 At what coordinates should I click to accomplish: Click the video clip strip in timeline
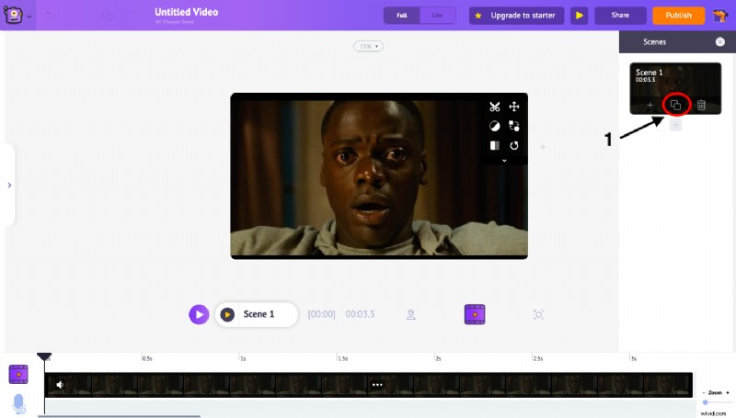[x=369, y=385]
